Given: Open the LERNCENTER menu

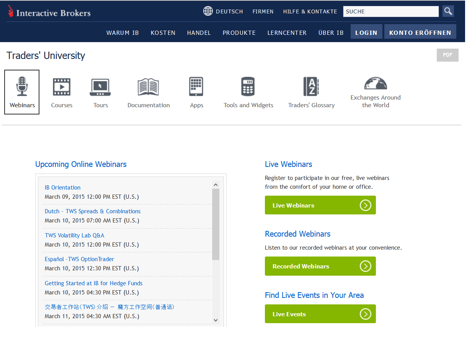Looking at the screenshot, I should [x=287, y=33].
